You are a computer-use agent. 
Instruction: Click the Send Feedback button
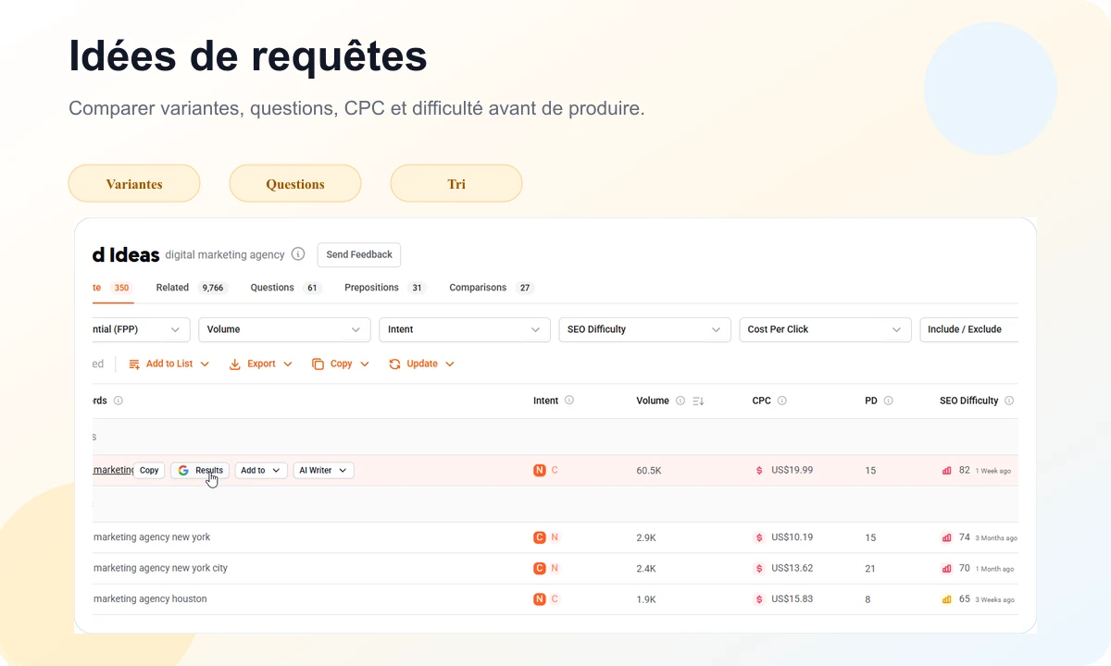359,254
